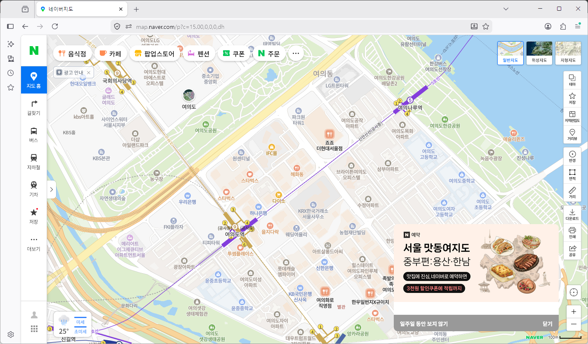The height and width of the screenshot is (344, 588).
Task: Select 반경 radius measurement tool
Action: (x=572, y=157)
